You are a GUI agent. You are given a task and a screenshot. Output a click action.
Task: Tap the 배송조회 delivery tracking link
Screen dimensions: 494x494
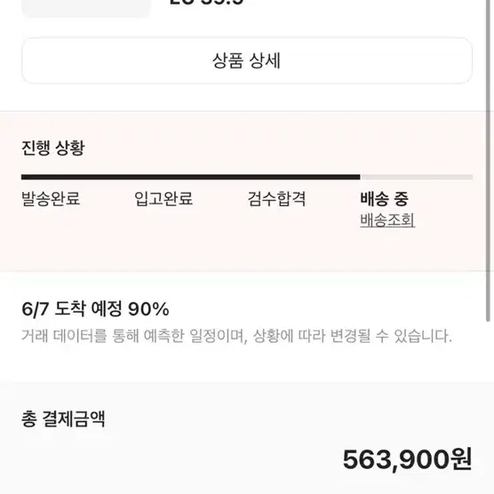[387, 220]
